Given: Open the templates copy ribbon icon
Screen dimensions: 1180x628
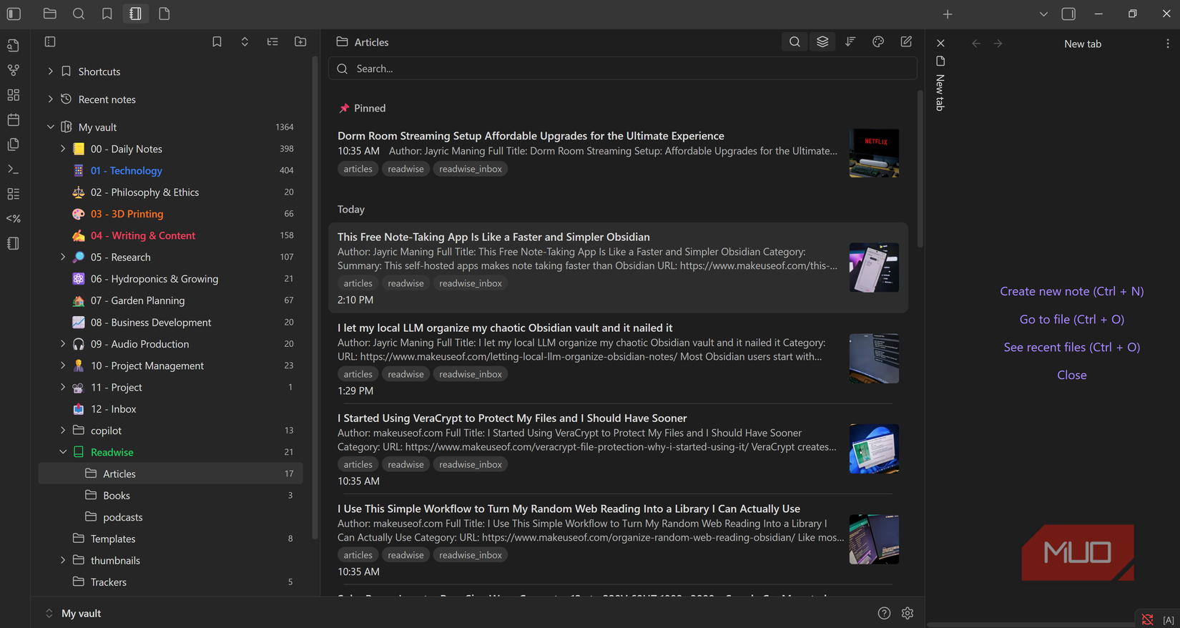Looking at the screenshot, I should tap(14, 144).
